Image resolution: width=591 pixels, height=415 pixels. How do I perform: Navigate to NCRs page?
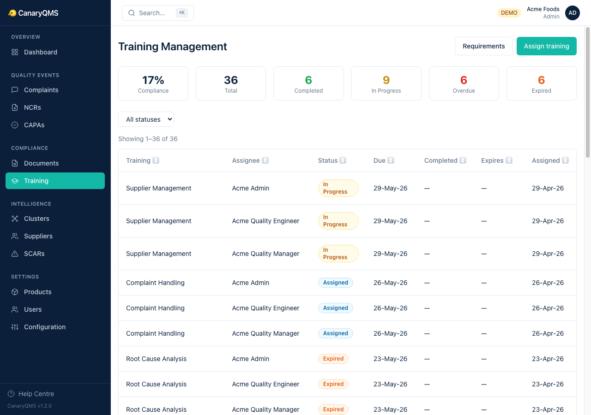tap(55, 107)
